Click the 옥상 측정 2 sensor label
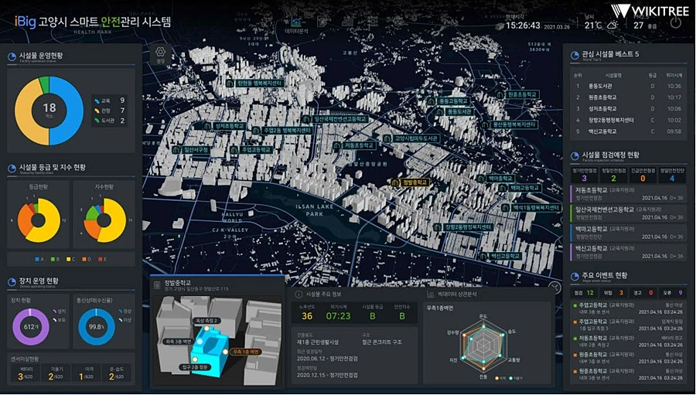The height and width of the screenshot is (395, 696). pos(205,320)
